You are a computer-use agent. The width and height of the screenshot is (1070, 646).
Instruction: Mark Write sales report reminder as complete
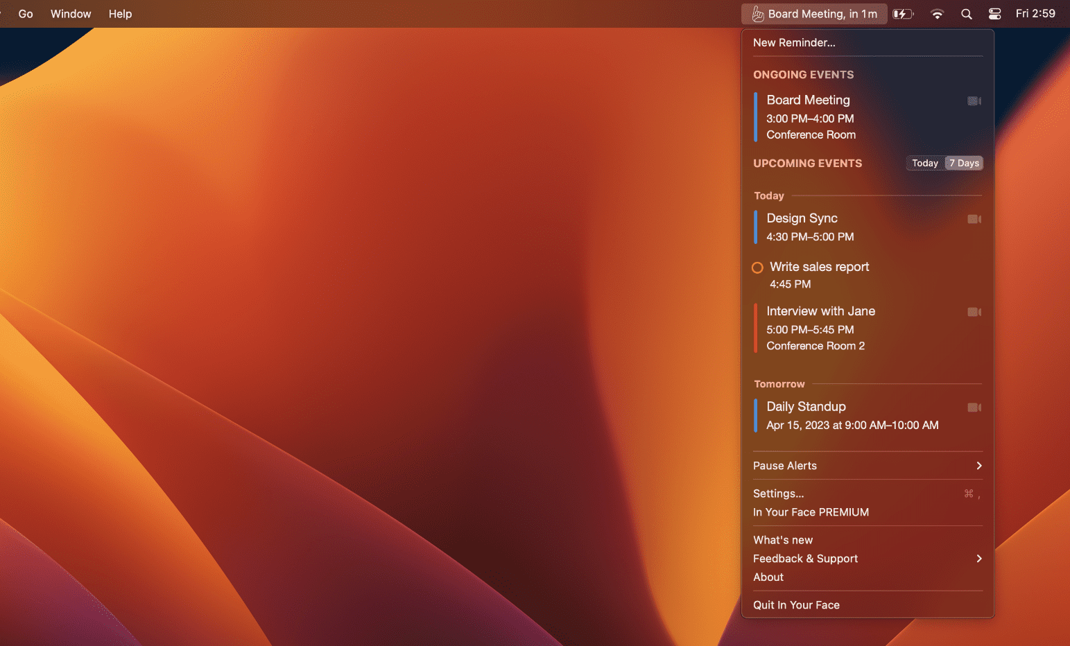tap(757, 268)
